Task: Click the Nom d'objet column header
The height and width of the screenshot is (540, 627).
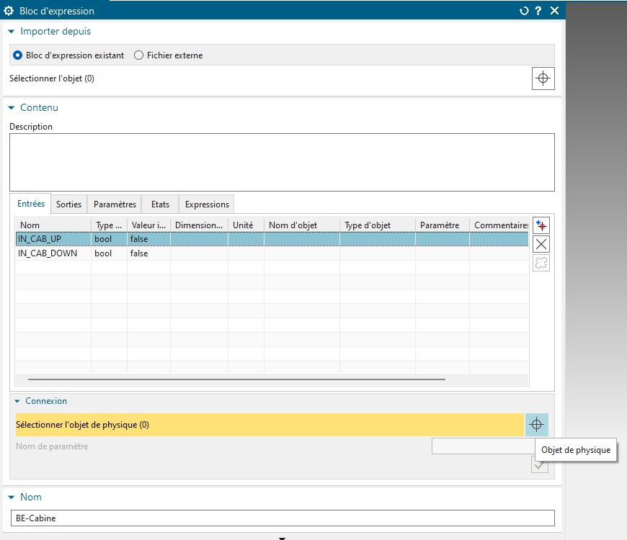Action: click(301, 225)
